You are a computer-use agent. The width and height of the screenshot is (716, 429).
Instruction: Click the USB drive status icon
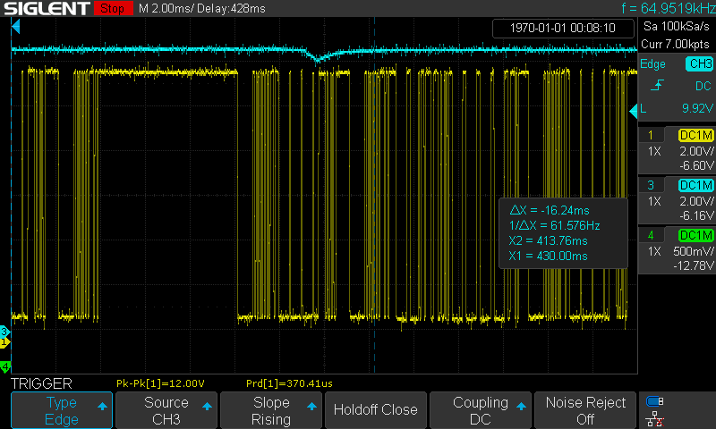pyautogui.click(x=655, y=400)
